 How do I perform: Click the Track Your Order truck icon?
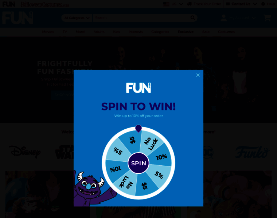(x=190, y=4)
